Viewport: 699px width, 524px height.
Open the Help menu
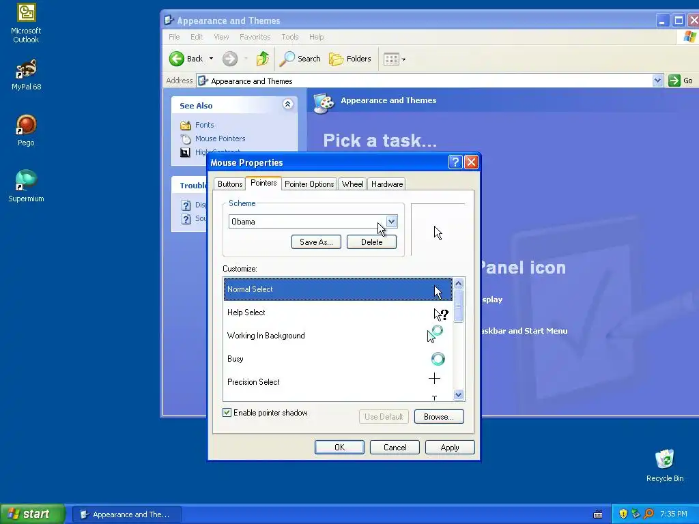(x=316, y=37)
